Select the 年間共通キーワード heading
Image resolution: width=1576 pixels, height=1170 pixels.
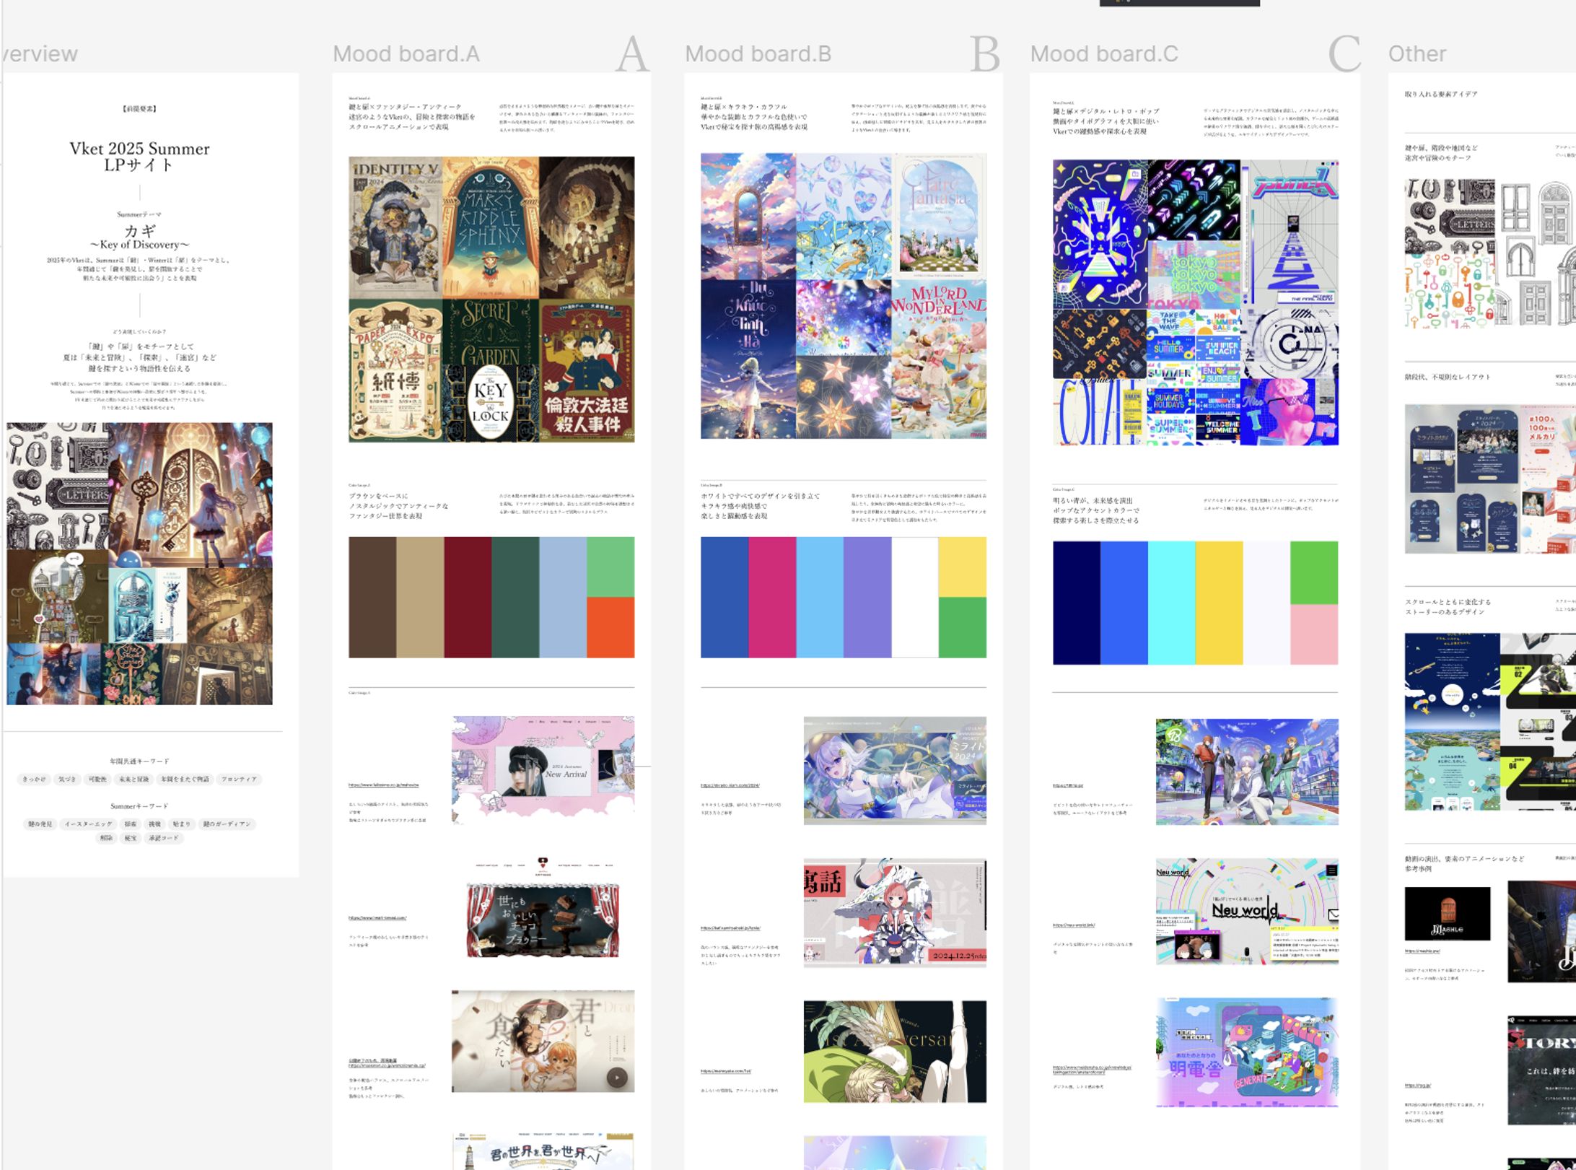pos(139,761)
